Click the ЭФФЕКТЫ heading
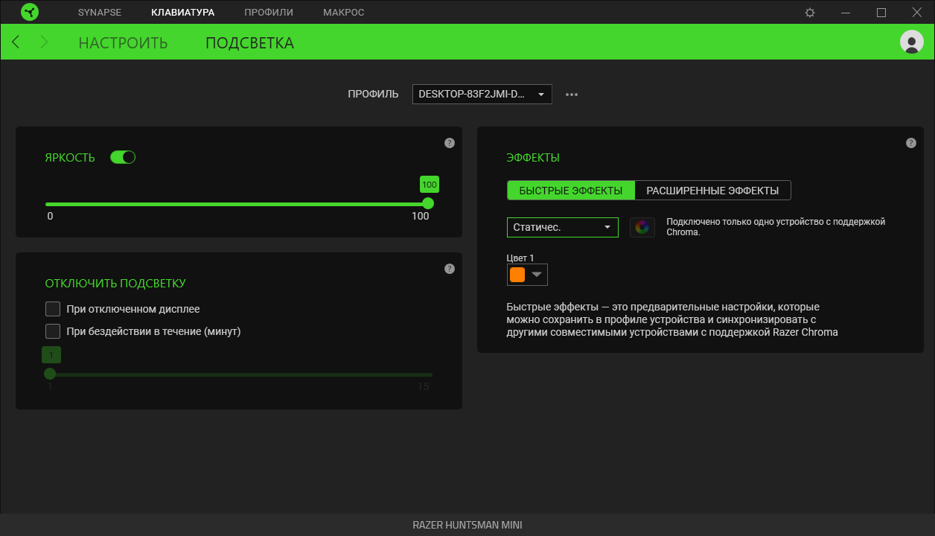Screen dimensions: 935x536 (533, 158)
